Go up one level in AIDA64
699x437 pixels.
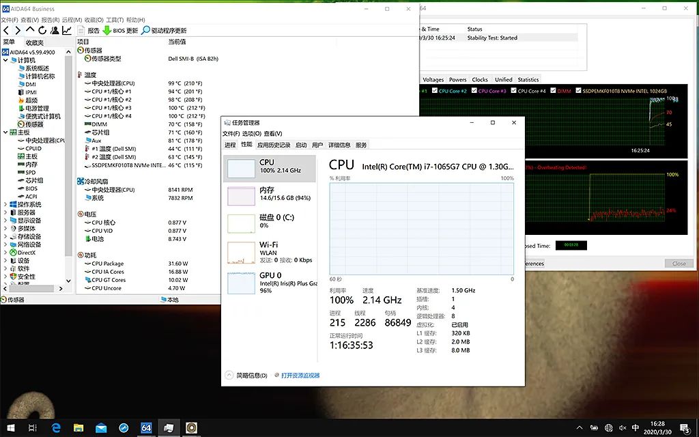(30, 30)
